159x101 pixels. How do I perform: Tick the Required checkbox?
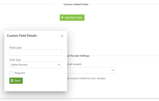point(11,73)
